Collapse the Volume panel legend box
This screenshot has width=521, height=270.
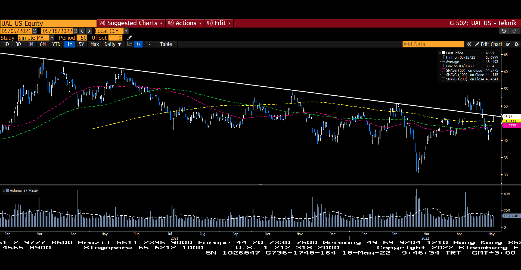pos(4,191)
